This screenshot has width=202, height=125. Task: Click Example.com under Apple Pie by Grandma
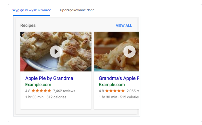click(x=38, y=85)
